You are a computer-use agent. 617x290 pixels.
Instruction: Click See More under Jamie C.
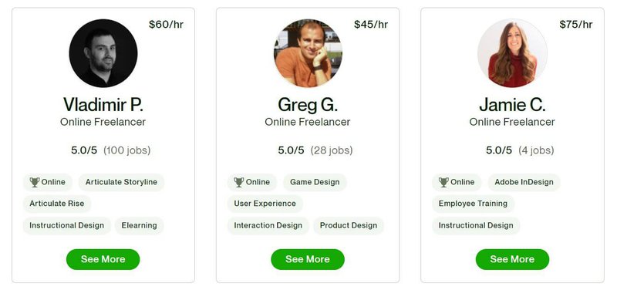[x=512, y=259]
